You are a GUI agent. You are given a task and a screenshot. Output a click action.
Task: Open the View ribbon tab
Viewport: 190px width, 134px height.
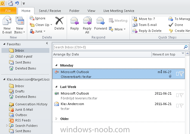pyautogui.click(x=91, y=11)
